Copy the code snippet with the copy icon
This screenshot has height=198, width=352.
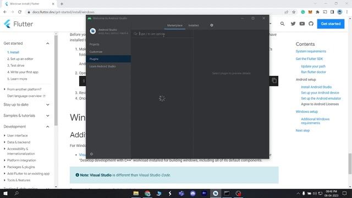tap(274, 81)
